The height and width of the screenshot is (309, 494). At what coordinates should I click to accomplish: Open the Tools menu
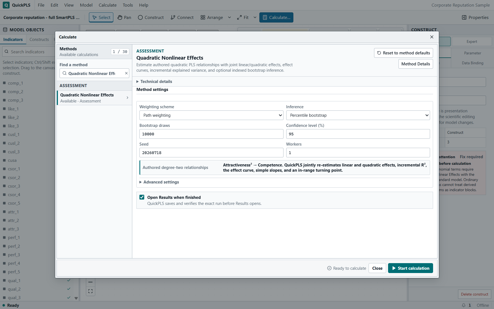(x=128, y=5)
